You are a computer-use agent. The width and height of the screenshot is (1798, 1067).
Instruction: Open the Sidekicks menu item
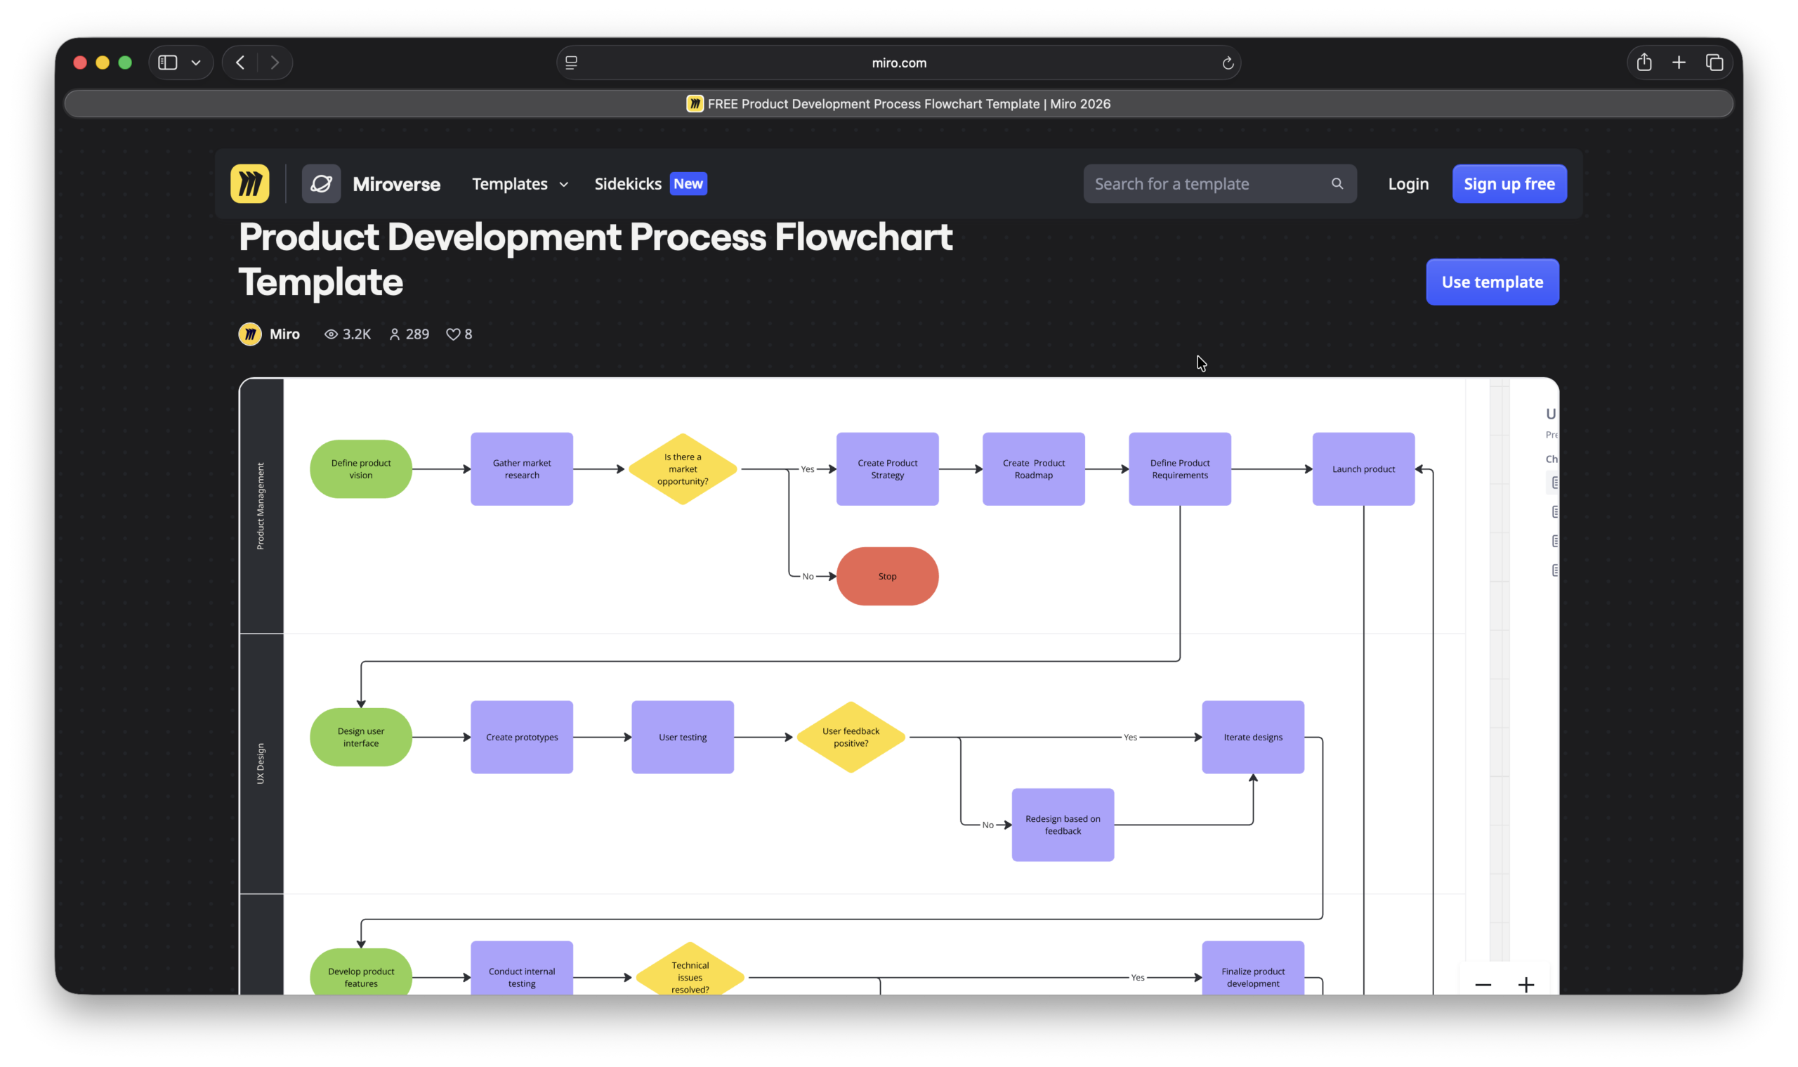coord(628,184)
